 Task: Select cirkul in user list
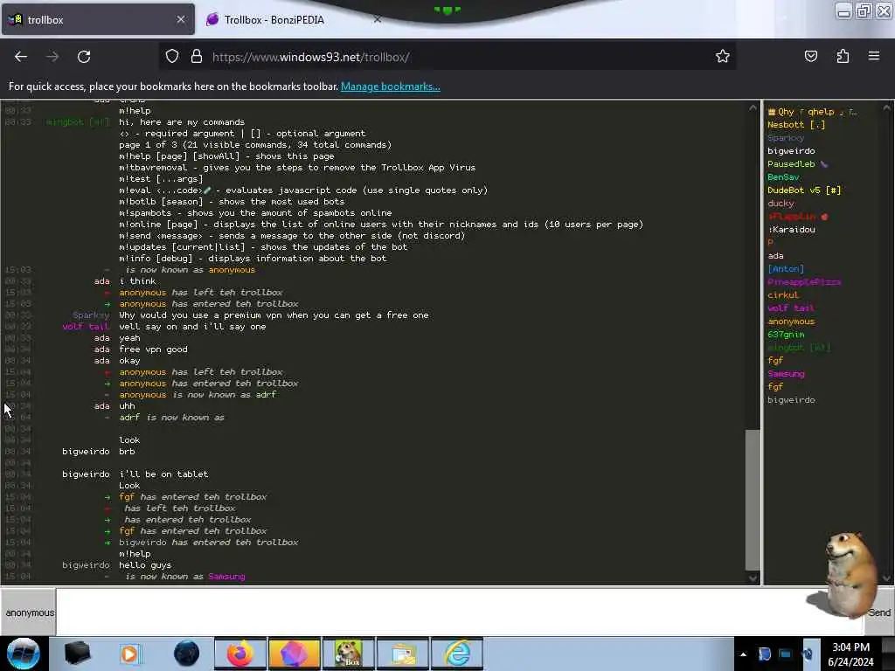(782, 295)
